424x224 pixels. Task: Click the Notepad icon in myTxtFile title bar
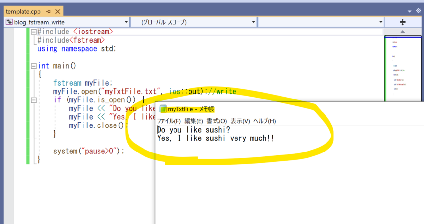tap(162, 109)
